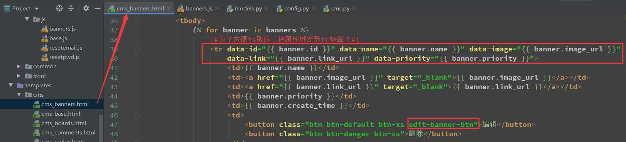Switch to the banners.js editor tab

coord(199,8)
